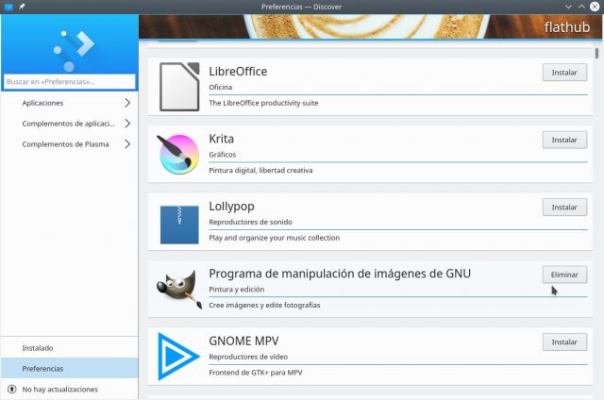Install Lollypop with Instalar button
The image size is (604, 400).
564,208
